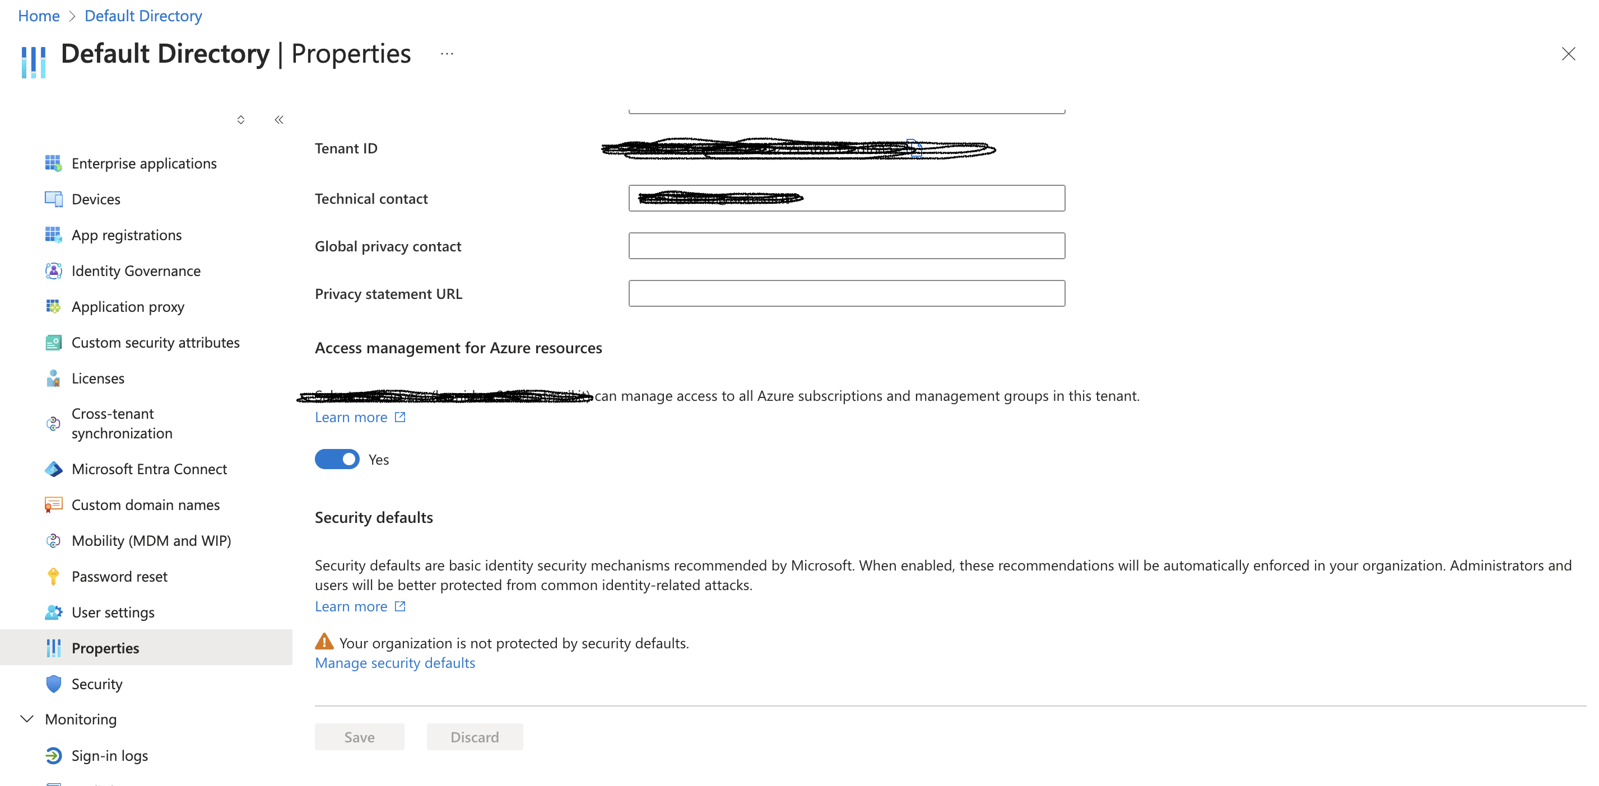Collapse the Monitoring section chevron
This screenshot has height=786, width=1599.
(x=27, y=719)
